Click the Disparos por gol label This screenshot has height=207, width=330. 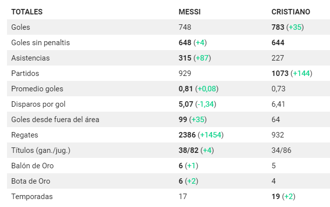click(38, 104)
